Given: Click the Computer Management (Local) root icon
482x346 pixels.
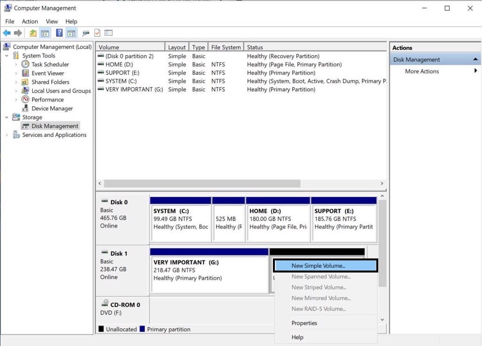Looking at the screenshot, I should 7,47.
